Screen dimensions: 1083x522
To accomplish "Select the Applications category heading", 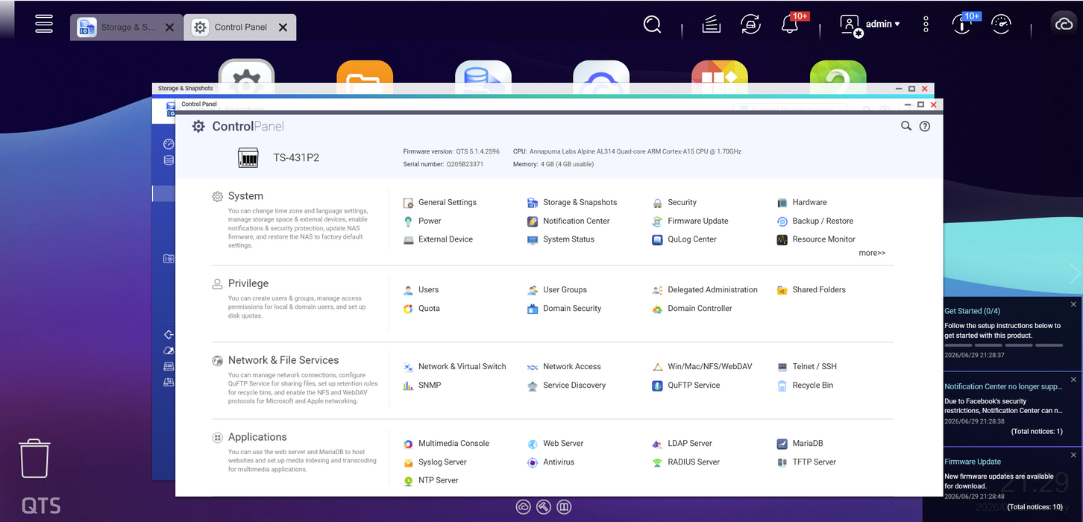I will (257, 437).
